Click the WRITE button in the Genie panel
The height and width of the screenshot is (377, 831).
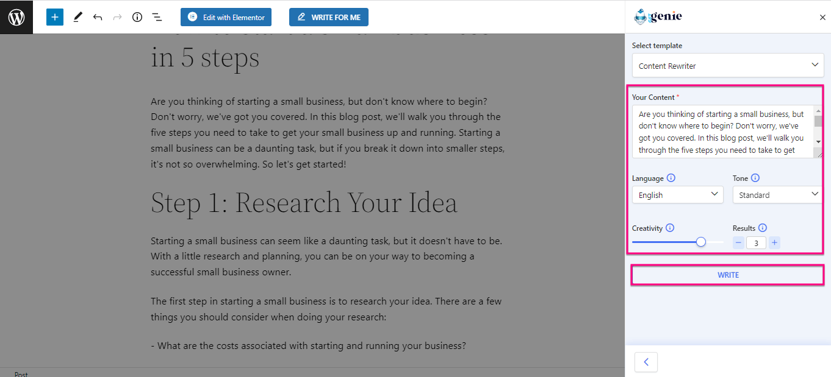(x=728, y=275)
